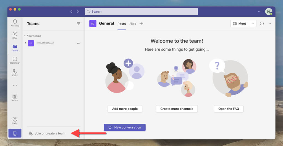
Task: Add a tab with the plus icon
Action: (141, 23)
